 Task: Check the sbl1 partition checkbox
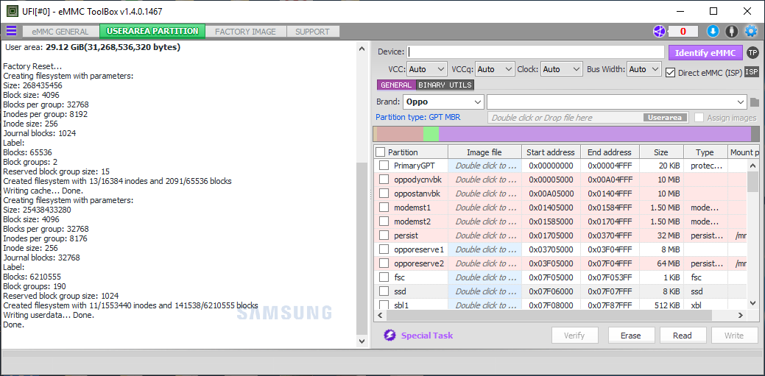point(384,305)
